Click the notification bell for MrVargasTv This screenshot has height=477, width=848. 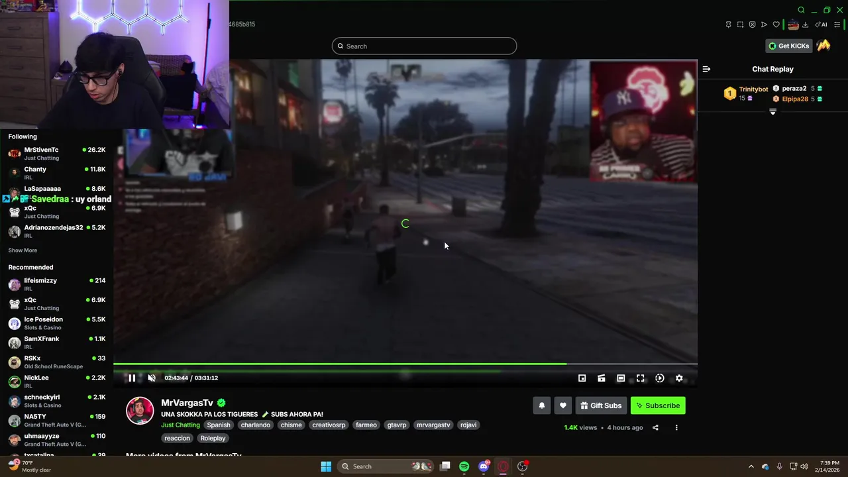[x=542, y=405]
